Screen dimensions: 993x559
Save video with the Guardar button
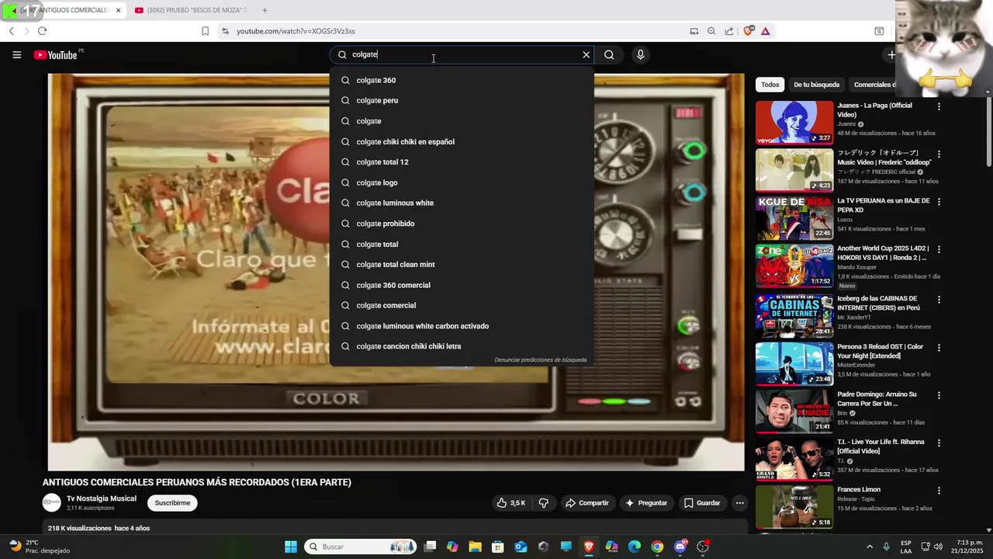click(x=702, y=503)
